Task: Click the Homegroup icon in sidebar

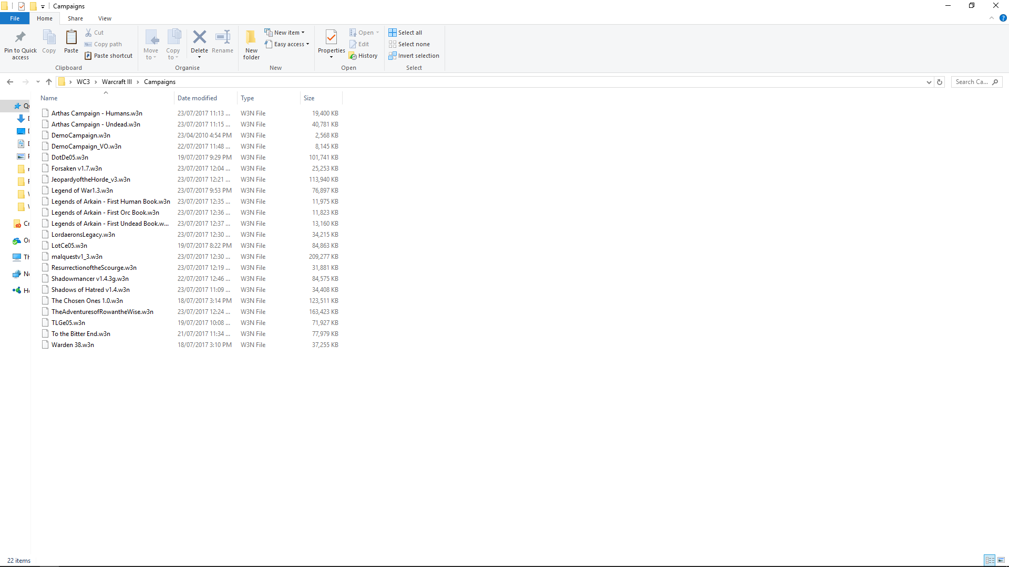Action: point(17,290)
